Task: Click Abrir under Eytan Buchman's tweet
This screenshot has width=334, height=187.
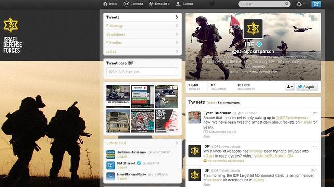Action: tap(206, 136)
